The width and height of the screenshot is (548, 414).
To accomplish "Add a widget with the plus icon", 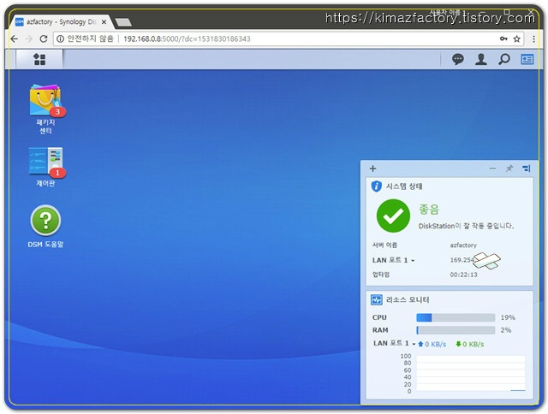I will (373, 169).
